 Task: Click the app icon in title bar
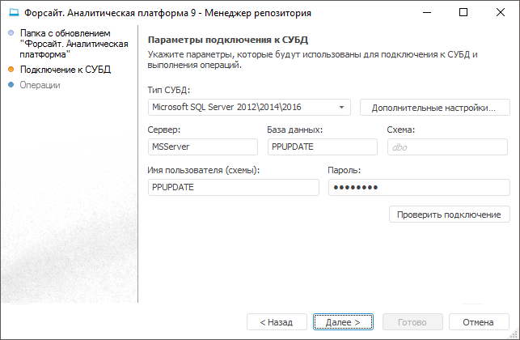[x=13, y=13]
